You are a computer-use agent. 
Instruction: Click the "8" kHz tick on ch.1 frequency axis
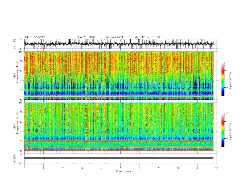22,61
